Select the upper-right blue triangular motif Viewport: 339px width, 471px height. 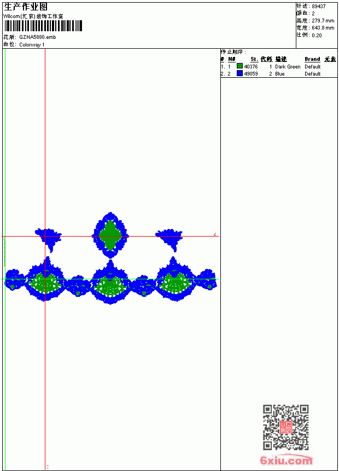[169, 239]
